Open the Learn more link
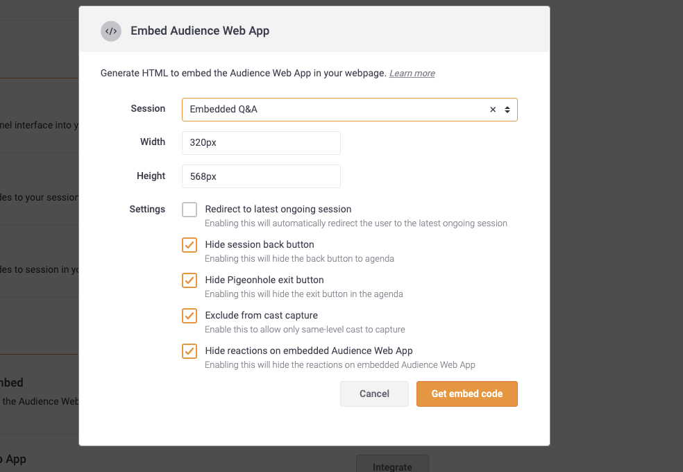Screen dimensions: 683x472 pyautogui.click(x=412, y=73)
